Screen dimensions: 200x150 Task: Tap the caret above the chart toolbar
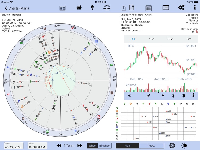point(159,93)
